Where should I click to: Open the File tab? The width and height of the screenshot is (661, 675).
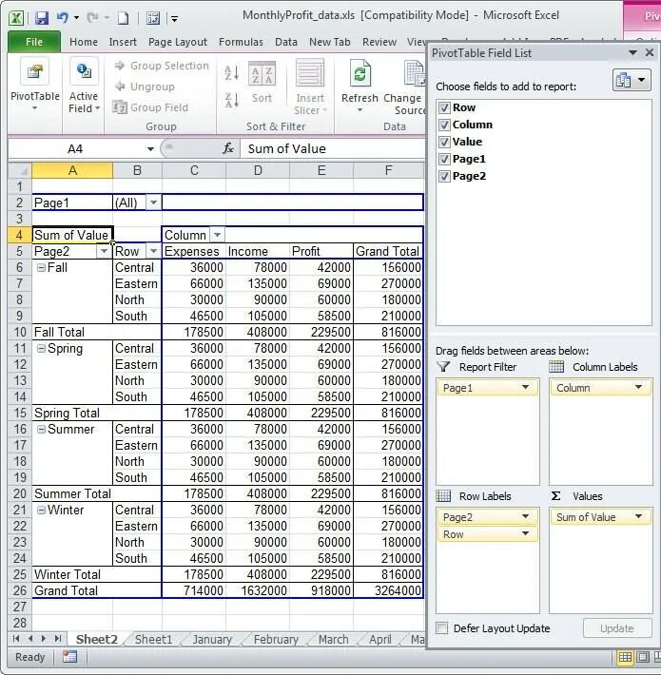(x=34, y=42)
